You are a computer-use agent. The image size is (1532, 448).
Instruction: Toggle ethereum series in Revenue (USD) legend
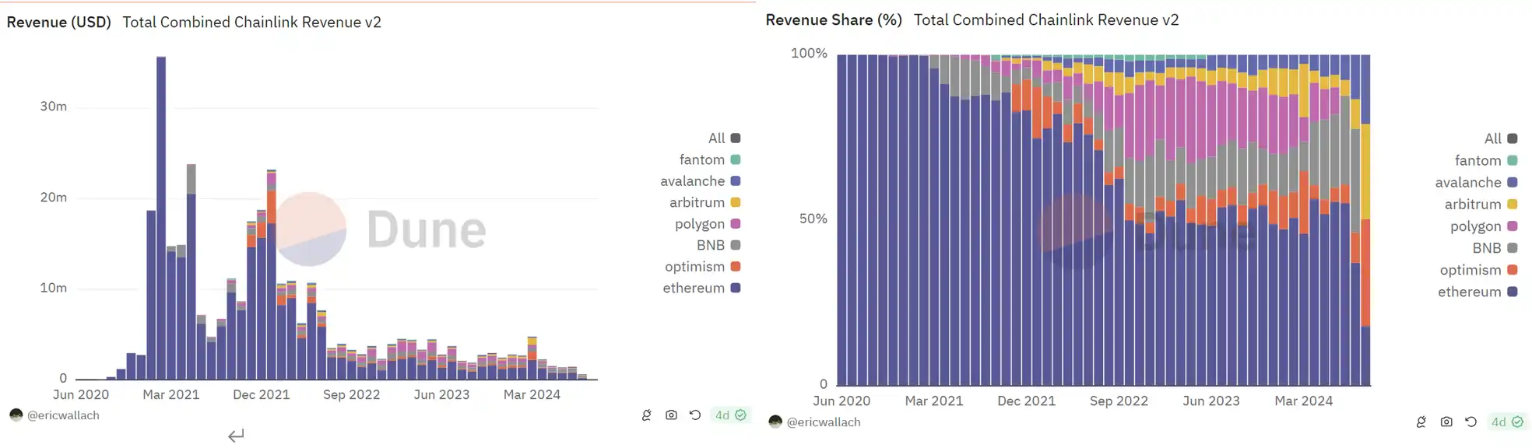click(x=694, y=288)
